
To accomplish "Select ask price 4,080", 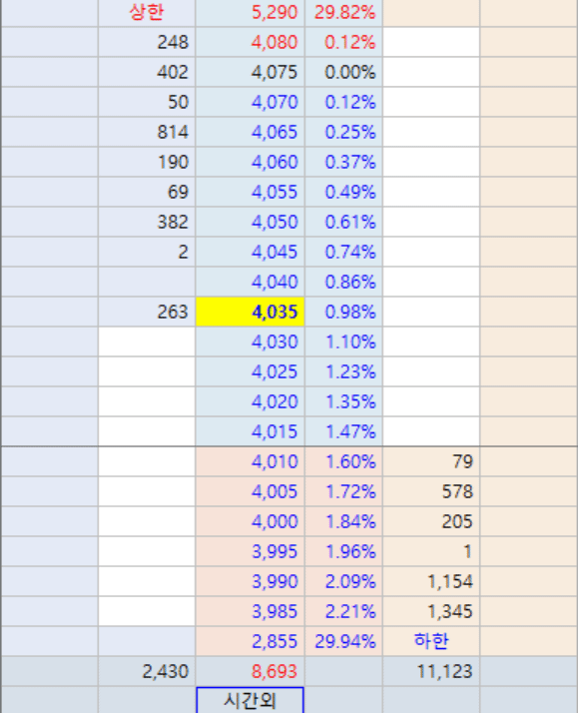I will tap(275, 42).
